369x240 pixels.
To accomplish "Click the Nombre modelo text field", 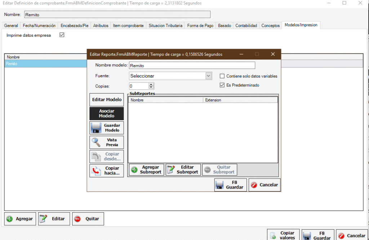I will [192, 65].
